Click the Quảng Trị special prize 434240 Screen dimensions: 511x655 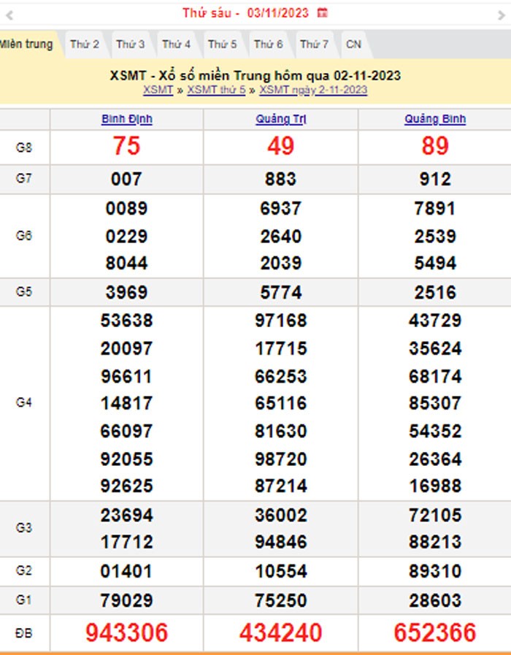tap(280, 632)
